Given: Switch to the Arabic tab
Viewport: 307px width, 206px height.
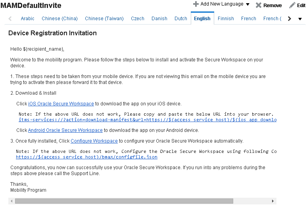Looking at the screenshot, I should point(28,19).
